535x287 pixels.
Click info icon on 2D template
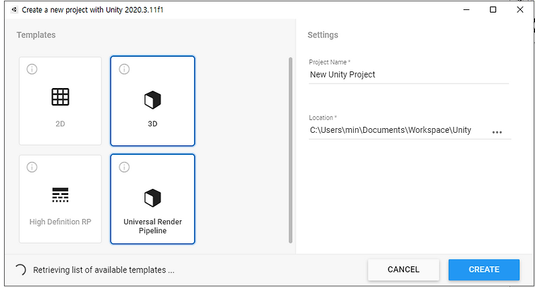click(x=31, y=69)
